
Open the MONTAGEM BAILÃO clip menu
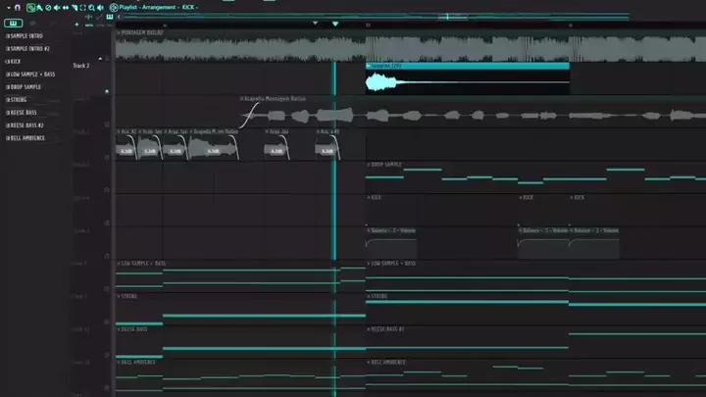pyautogui.click(x=119, y=33)
